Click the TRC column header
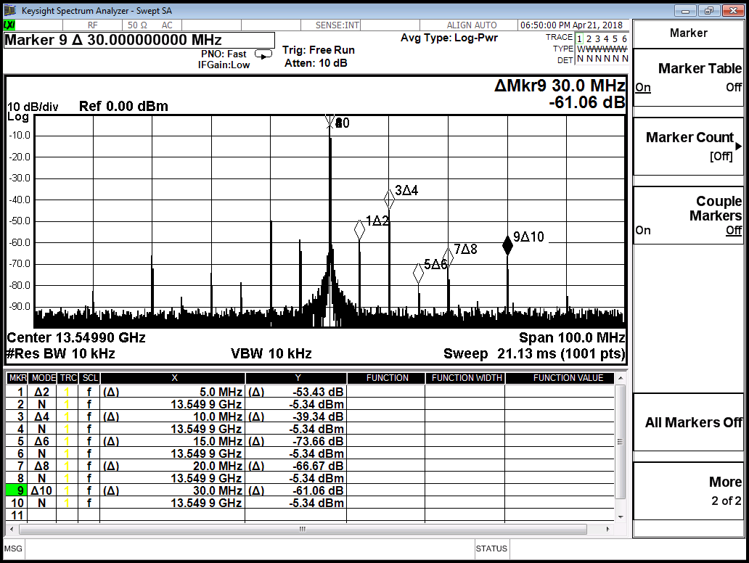 (67, 378)
